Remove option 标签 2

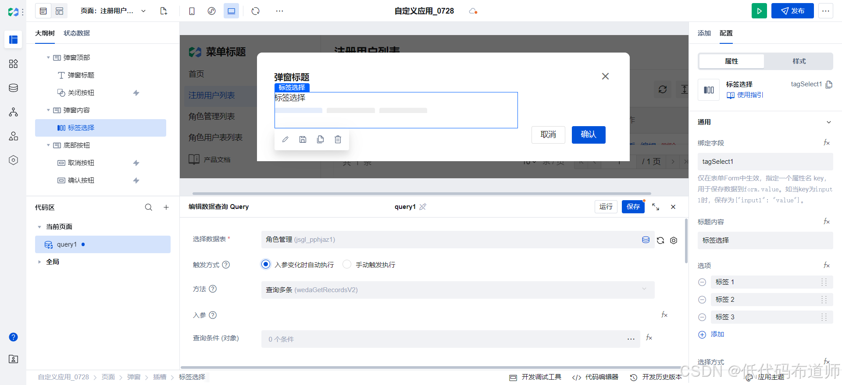702,300
